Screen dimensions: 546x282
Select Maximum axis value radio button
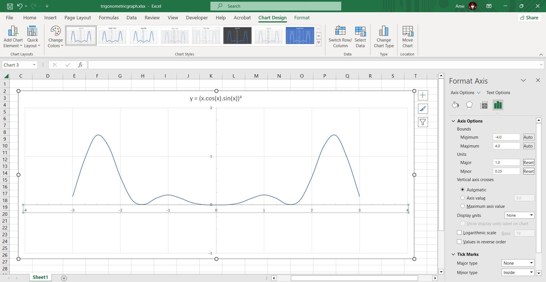(x=462, y=206)
